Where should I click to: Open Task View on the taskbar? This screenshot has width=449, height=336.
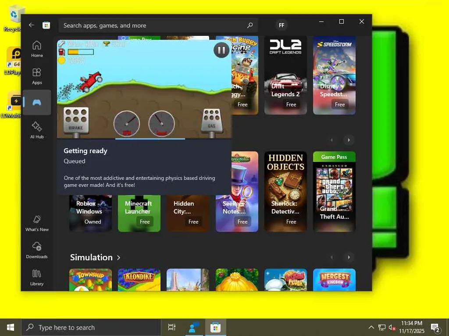(172, 327)
